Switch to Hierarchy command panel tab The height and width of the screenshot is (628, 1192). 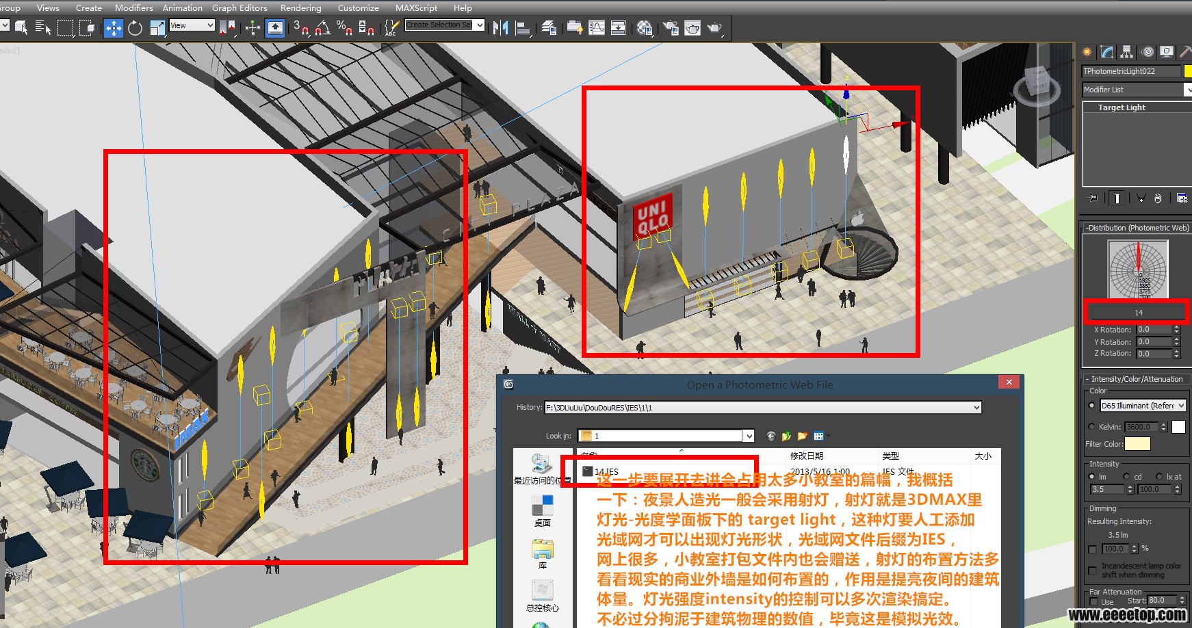1127,52
